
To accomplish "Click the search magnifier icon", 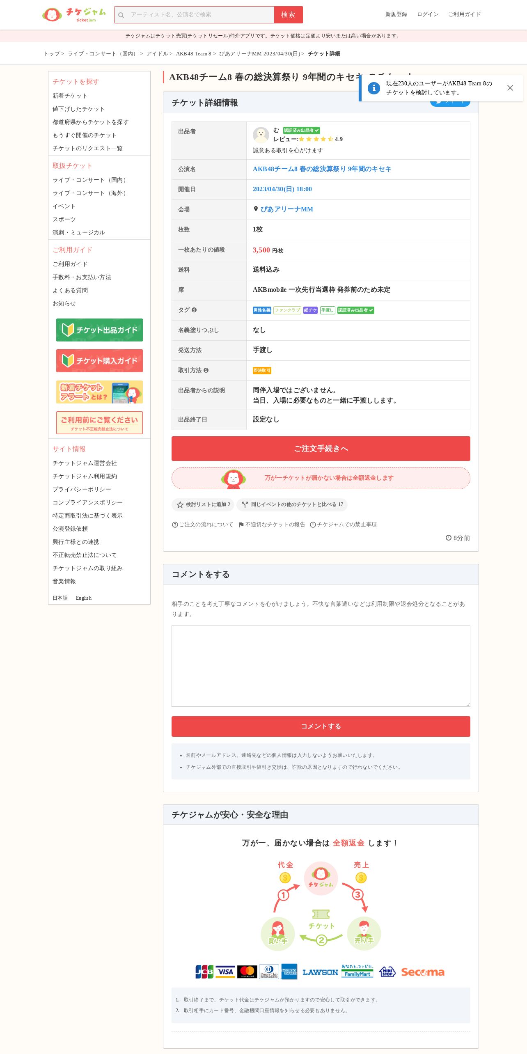I will pos(121,15).
